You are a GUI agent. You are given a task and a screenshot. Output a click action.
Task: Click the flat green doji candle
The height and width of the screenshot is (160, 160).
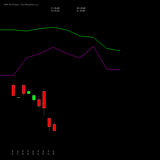click(19, 98)
